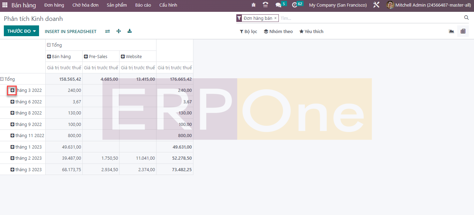This screenshot has height=215, width=474.
Task: Open the debug bug icon
Action: click(x=253, y=5)
